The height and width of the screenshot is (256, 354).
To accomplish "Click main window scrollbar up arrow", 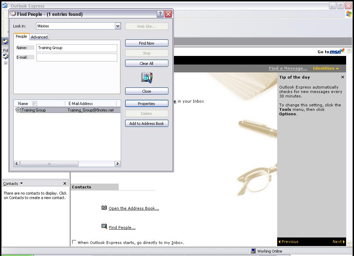I will tap(349, 50).
